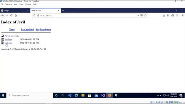Close the Google tab
This screenshot has height=104, width=185.
click(28, 11)
